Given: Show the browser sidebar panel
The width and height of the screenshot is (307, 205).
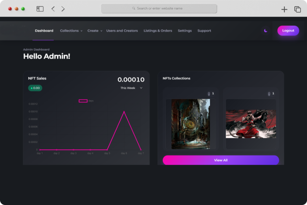Looking at the screenshot, I should (x=40, y=9).
